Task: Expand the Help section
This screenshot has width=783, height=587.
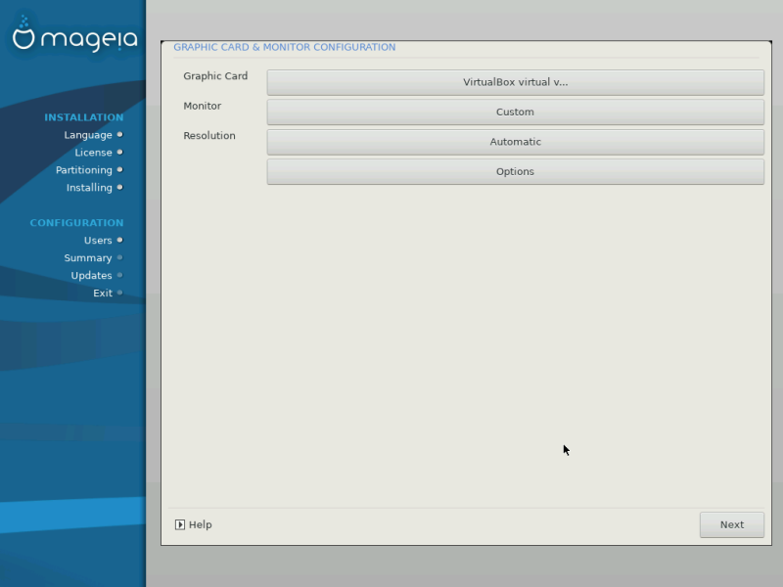Action: click(194, 524)
